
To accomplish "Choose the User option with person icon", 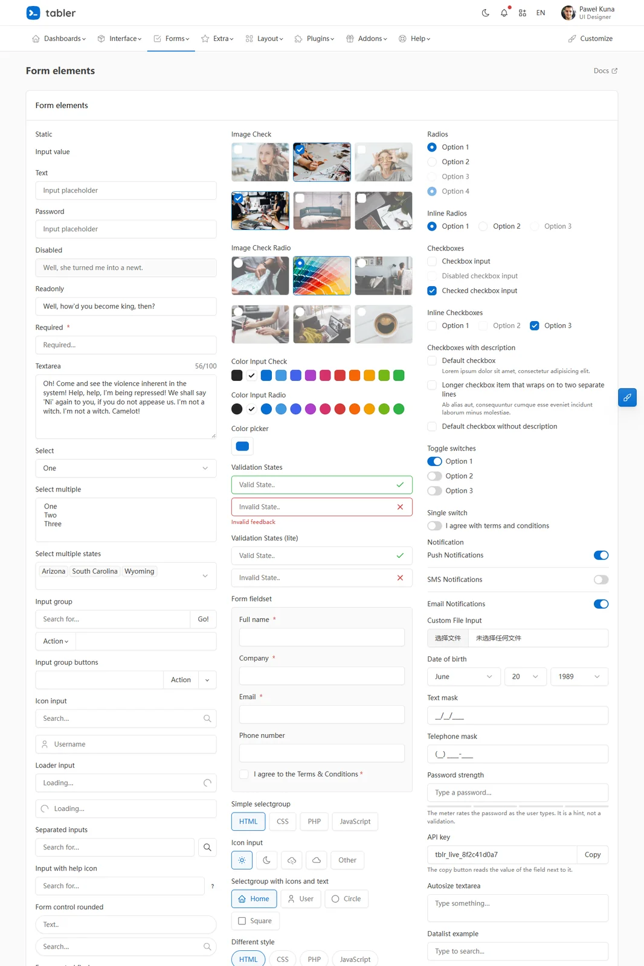I will (x=300, y=899).
